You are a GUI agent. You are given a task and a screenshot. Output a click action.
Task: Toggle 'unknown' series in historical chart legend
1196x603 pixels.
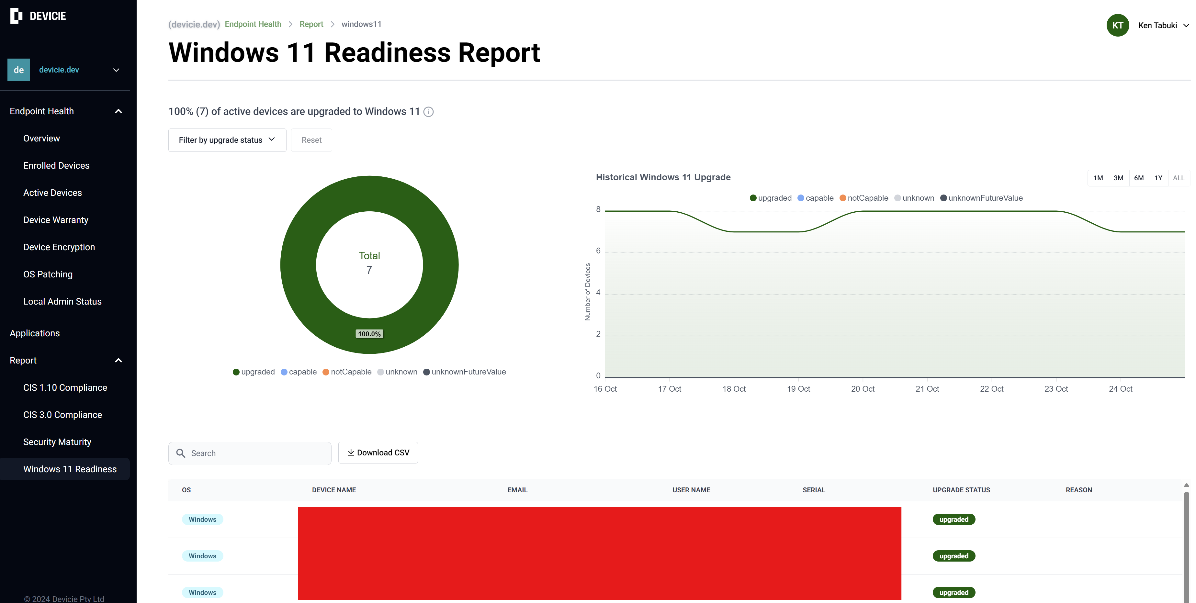tap(914, 198)
